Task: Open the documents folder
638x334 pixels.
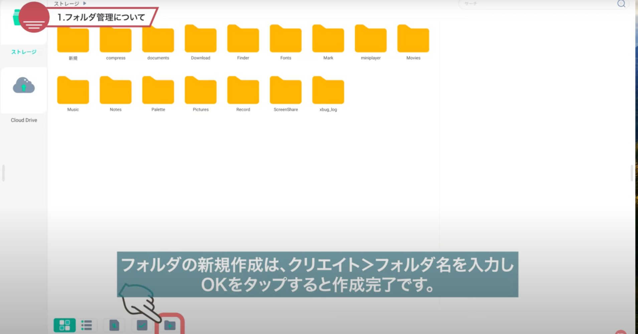Action: coord(158,39)
